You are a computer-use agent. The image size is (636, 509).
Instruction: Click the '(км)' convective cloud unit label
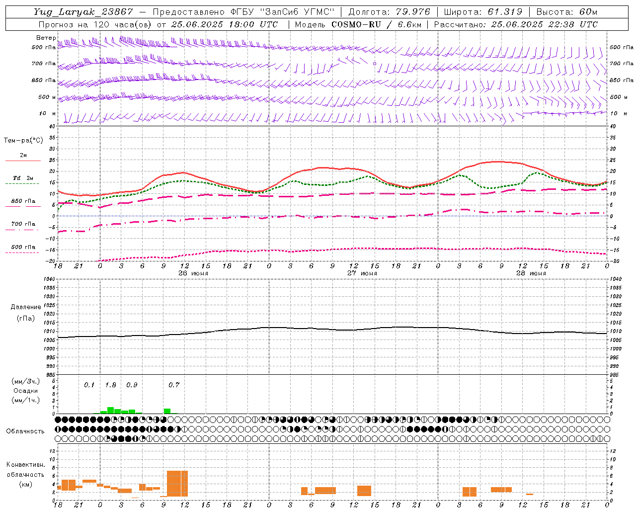coord(26,484)
